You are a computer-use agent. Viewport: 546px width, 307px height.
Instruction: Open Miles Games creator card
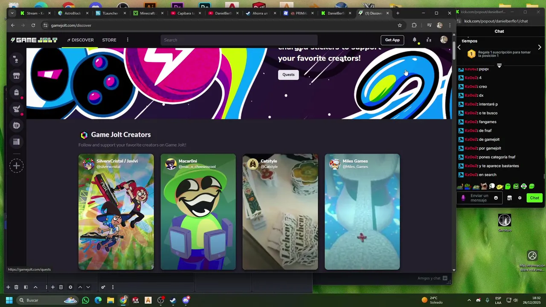(362, 212)
